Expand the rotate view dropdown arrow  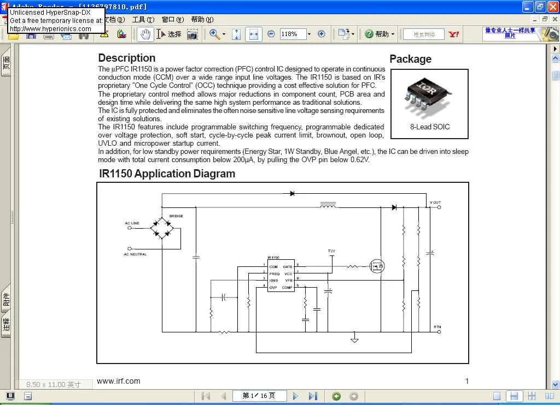[x=353, y=34]
